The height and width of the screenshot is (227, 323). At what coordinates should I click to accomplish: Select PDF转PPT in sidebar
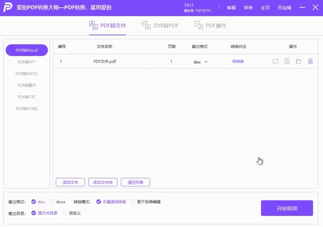coord(26,62)
